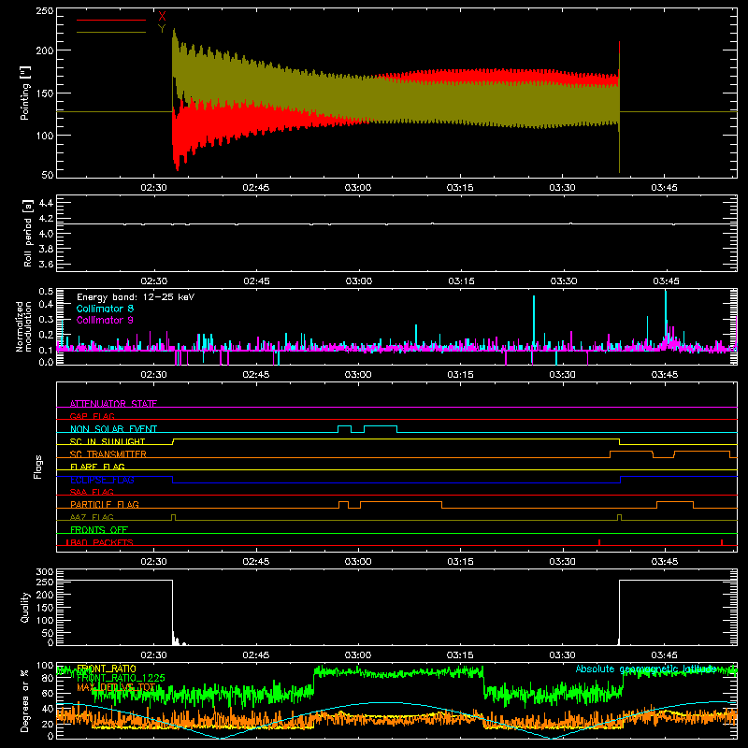The image size is (748, 748).
Task: Select the orange MAX_DET_VS_TOT legend label
Action: pos(116,687)
